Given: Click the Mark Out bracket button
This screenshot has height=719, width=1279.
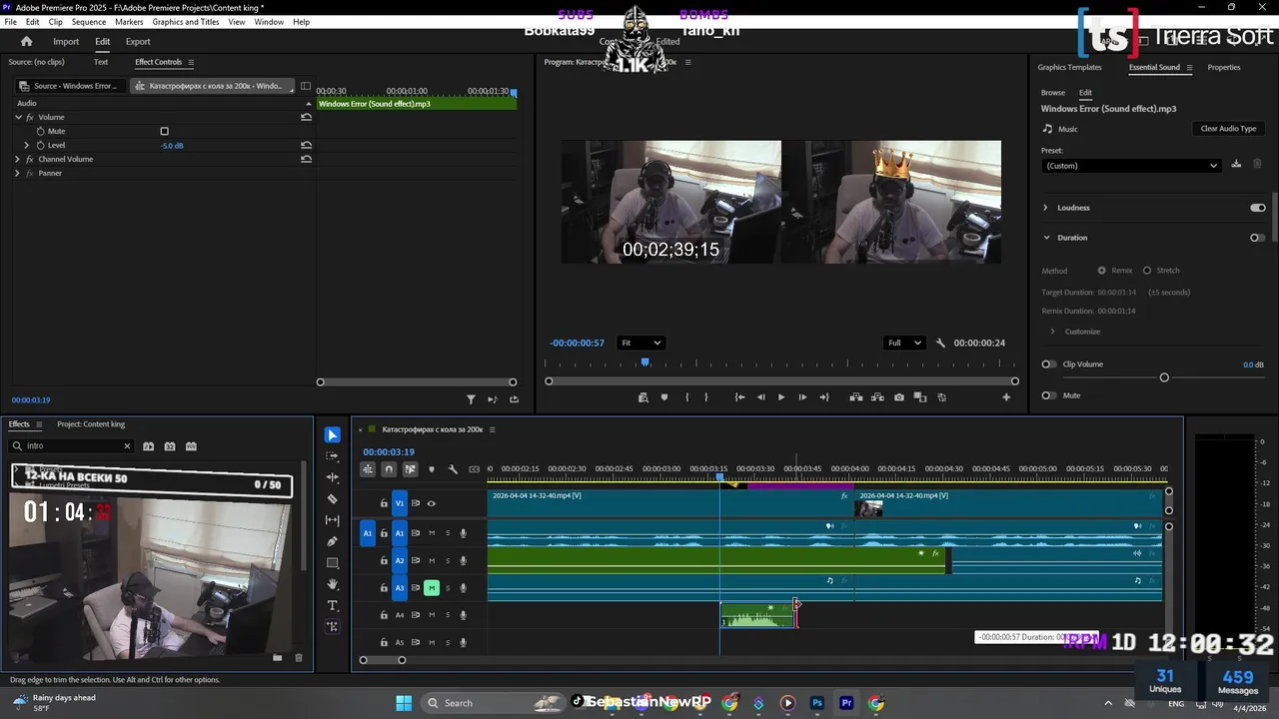Looking at the screenshot, I should (705, 397).
